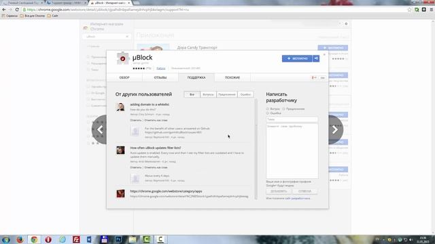Open the 'Сервисы' bookmarks shortcut
The height and width of the screenshot is (244, 435).
(10, 16)
